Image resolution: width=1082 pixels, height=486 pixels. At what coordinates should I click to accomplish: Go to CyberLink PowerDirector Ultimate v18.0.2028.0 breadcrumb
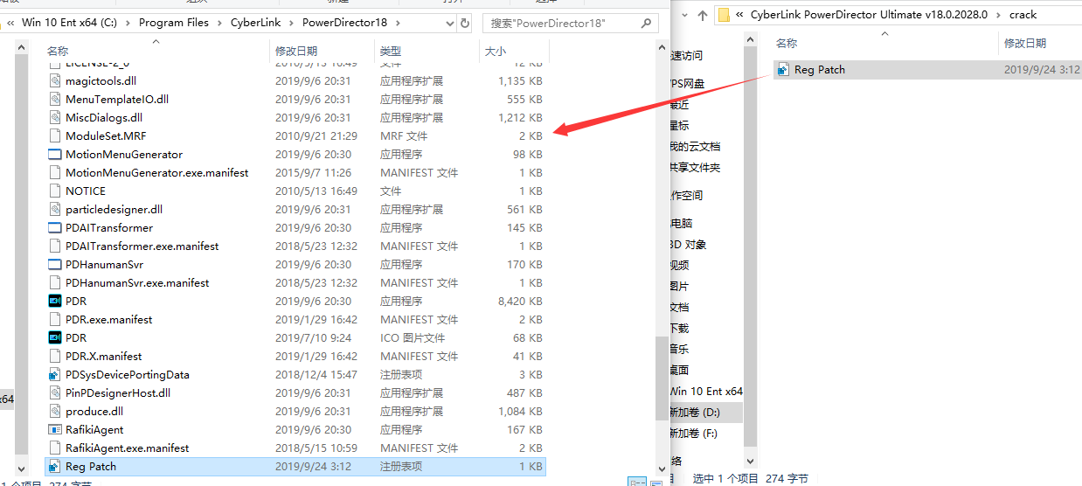[x=870, y=14]
